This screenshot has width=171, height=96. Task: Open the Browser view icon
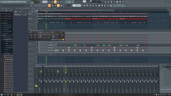[x=96, y=5]
